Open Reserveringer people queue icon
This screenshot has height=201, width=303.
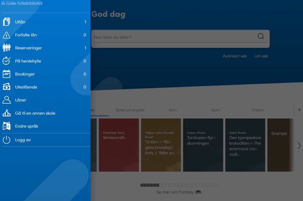pyautogui.click(x=6, y=48)
